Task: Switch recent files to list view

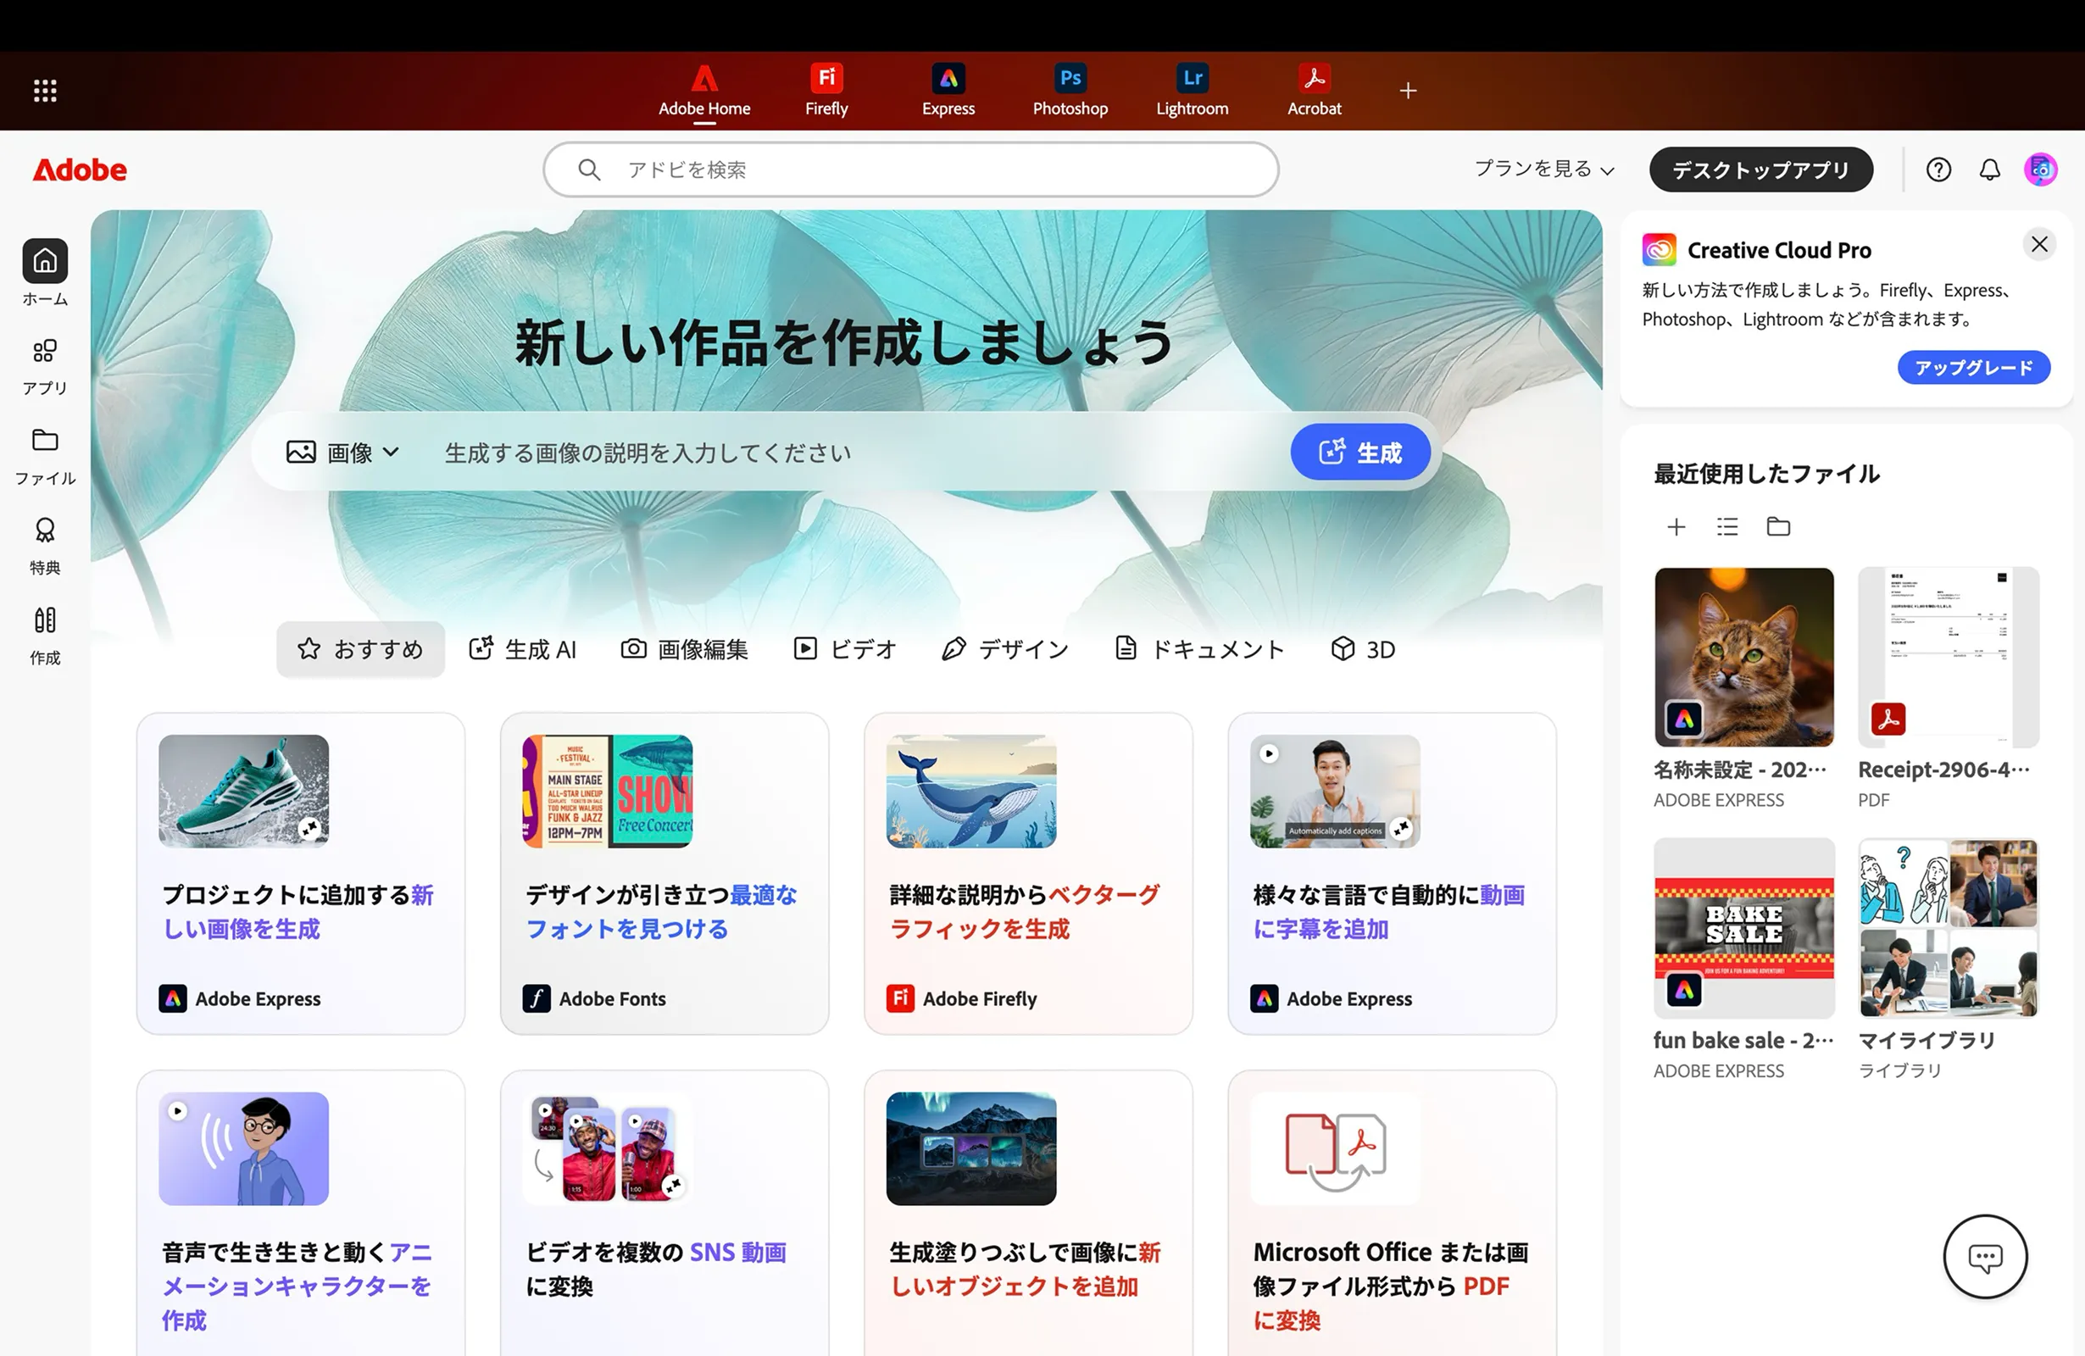Action: [1726, 526]
